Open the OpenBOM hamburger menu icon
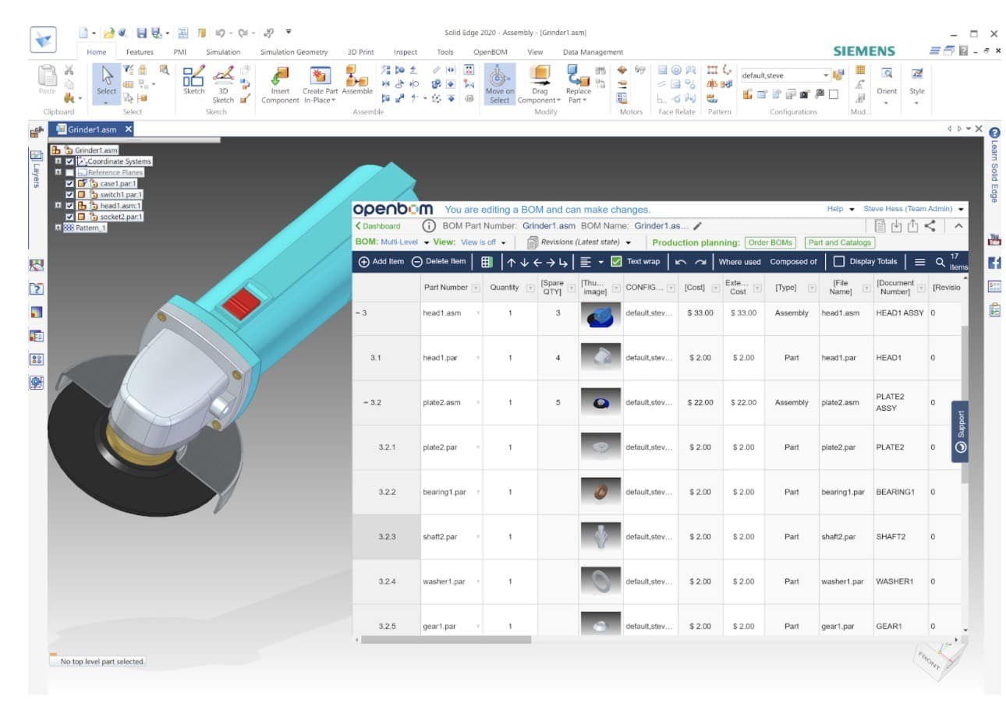 point(919,262)
